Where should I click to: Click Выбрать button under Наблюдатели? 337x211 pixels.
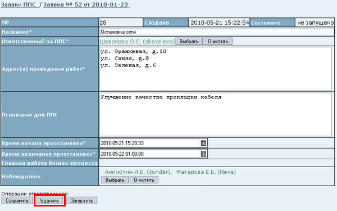click(115, 180)
